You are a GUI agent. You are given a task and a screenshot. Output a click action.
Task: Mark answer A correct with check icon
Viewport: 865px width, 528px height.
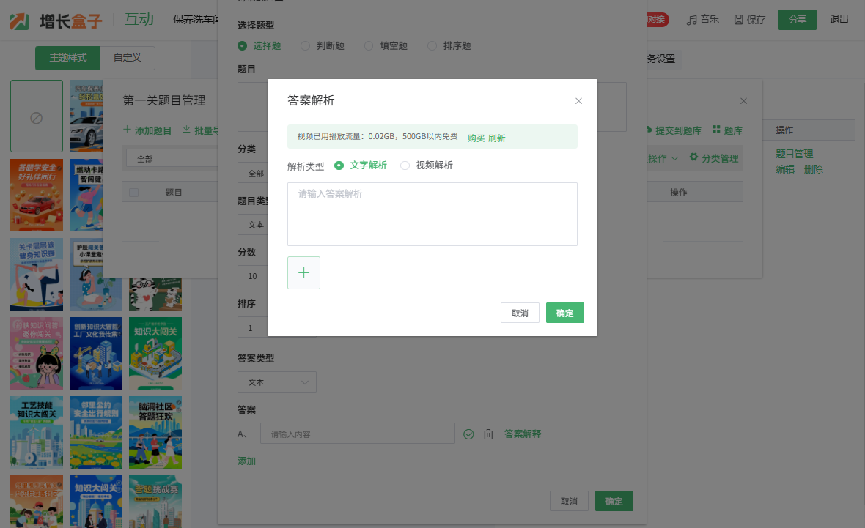[469, 434]
